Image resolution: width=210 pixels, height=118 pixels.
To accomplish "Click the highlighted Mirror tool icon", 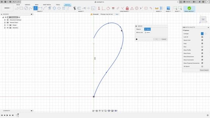I will click(35, 8).
